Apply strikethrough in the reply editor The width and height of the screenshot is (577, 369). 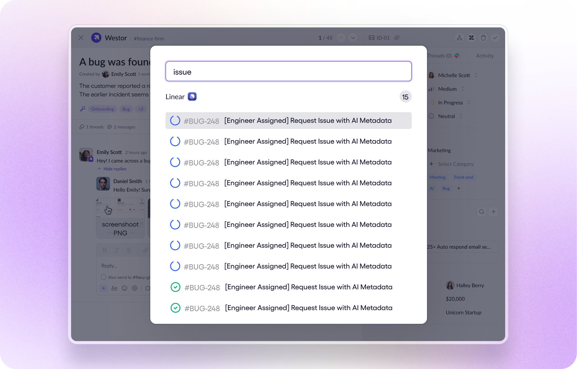(x=129, y=250)
